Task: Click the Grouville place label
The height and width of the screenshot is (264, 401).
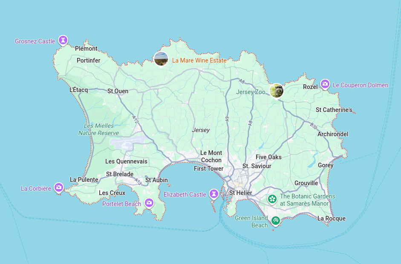Action: (306, 183)
